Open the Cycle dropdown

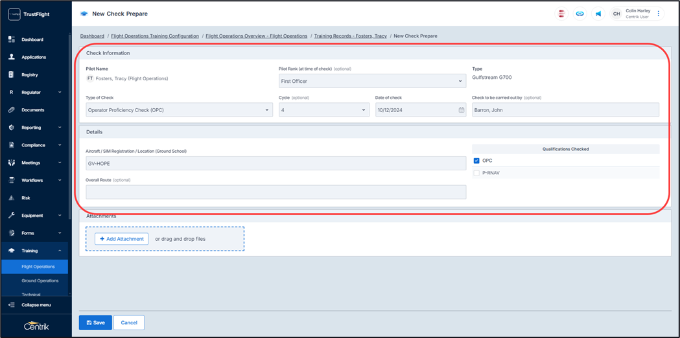tap(323, 110)
